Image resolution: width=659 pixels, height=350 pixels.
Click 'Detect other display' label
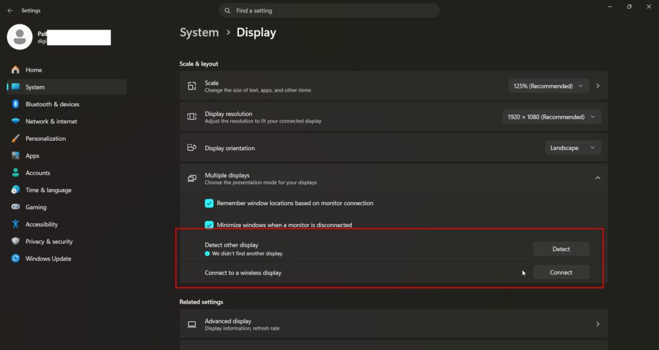(x=232, y=245)
